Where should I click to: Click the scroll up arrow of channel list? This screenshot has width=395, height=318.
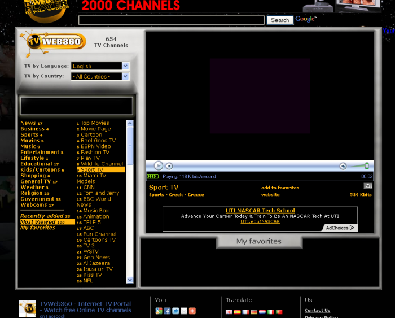click(130, 123)
